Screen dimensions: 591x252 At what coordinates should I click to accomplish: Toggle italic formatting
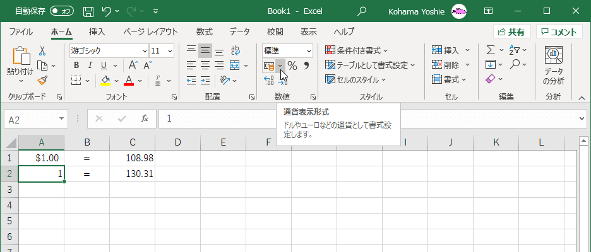point(89,66)
